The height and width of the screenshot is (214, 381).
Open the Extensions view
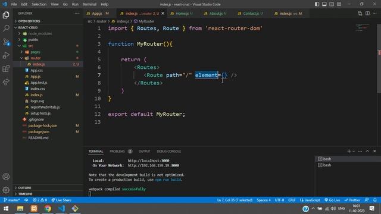click(x=6, y=69)
